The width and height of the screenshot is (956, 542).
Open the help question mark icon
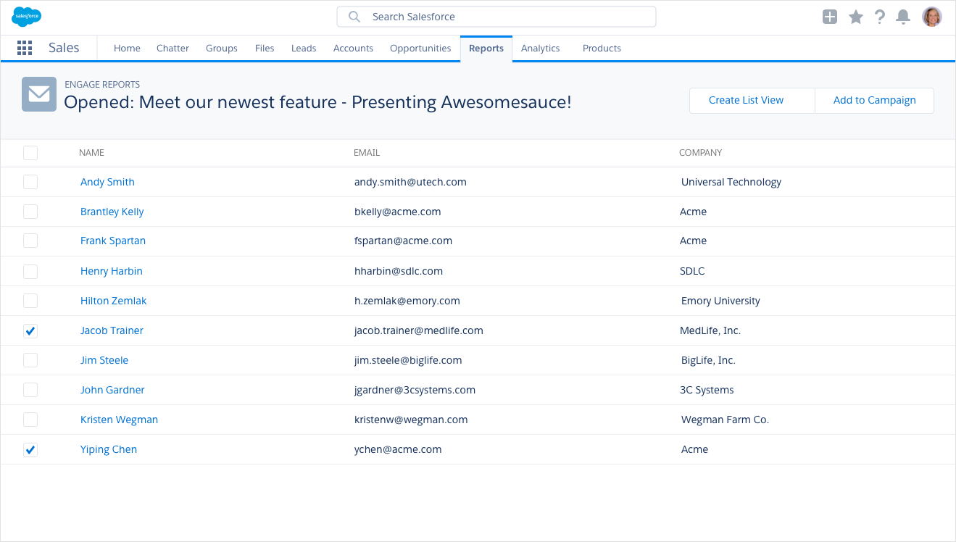pos(880,17)
